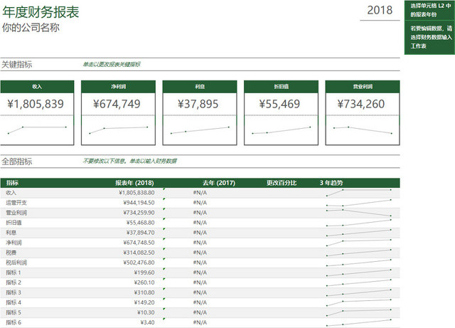Screen dimensions: 455x328
Task: Click the 指标 column header
Action: pyautogui.click(x=12, y=183)
